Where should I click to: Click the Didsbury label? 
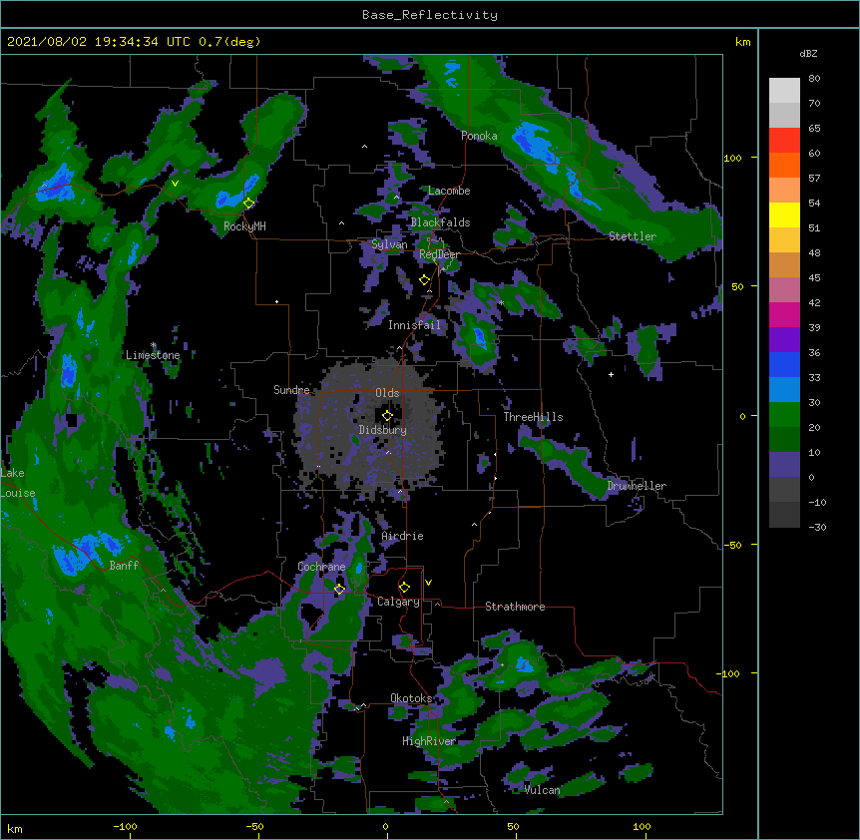383,430
